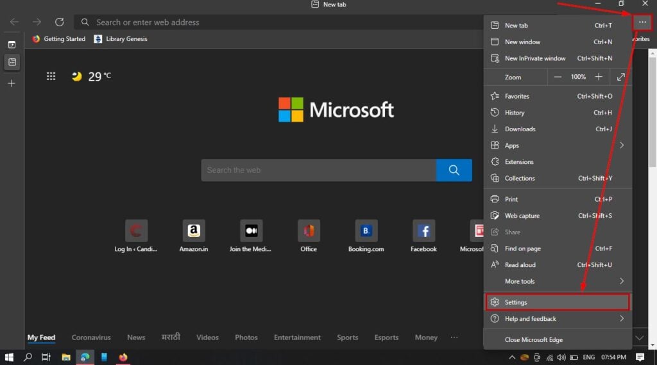Switch to the Entertainment feed tab
The image size is (657, 365).
tap(297, 337)
